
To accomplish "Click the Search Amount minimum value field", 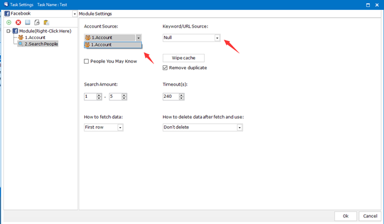I will (x=90, y=97).
